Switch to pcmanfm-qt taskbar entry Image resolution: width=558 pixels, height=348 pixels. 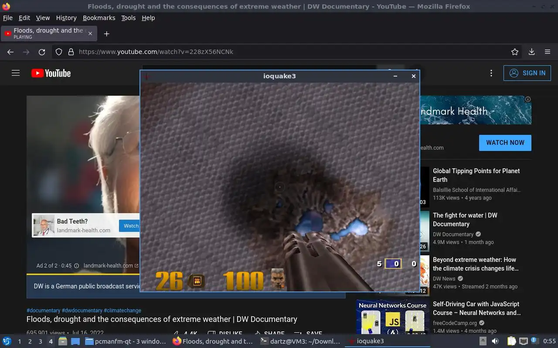[126, 341]
